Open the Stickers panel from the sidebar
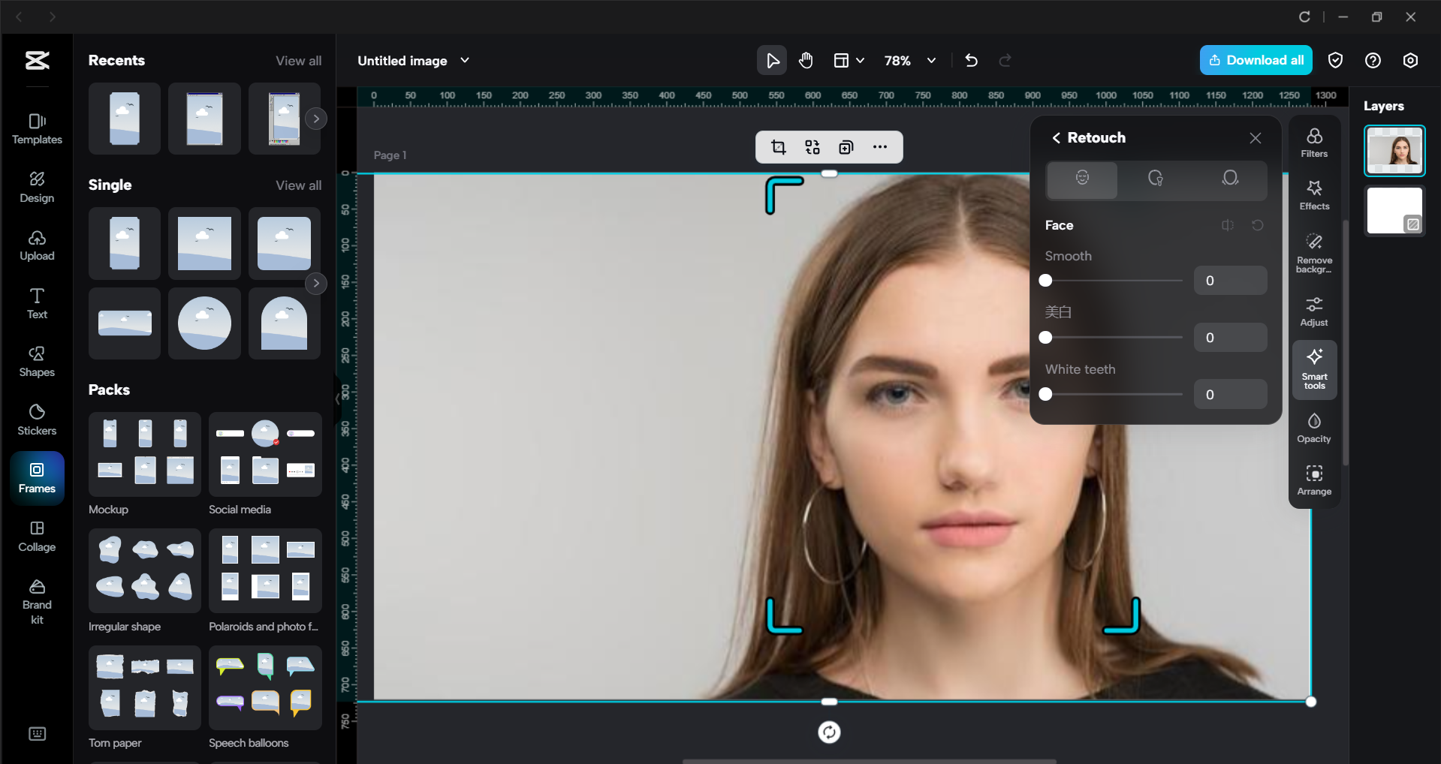The image size is (1441, 764). (36, 419)
